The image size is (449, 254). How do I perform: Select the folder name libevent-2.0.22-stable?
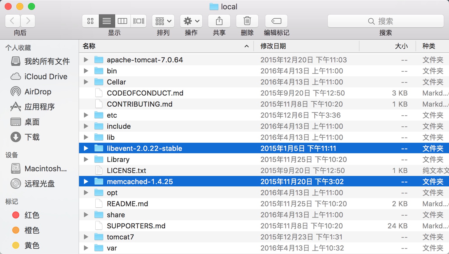144,148
